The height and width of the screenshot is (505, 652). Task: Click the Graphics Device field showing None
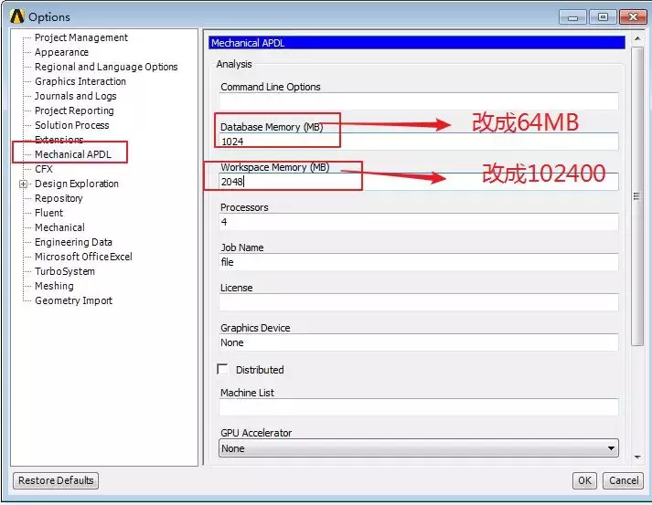pos(419,343)
